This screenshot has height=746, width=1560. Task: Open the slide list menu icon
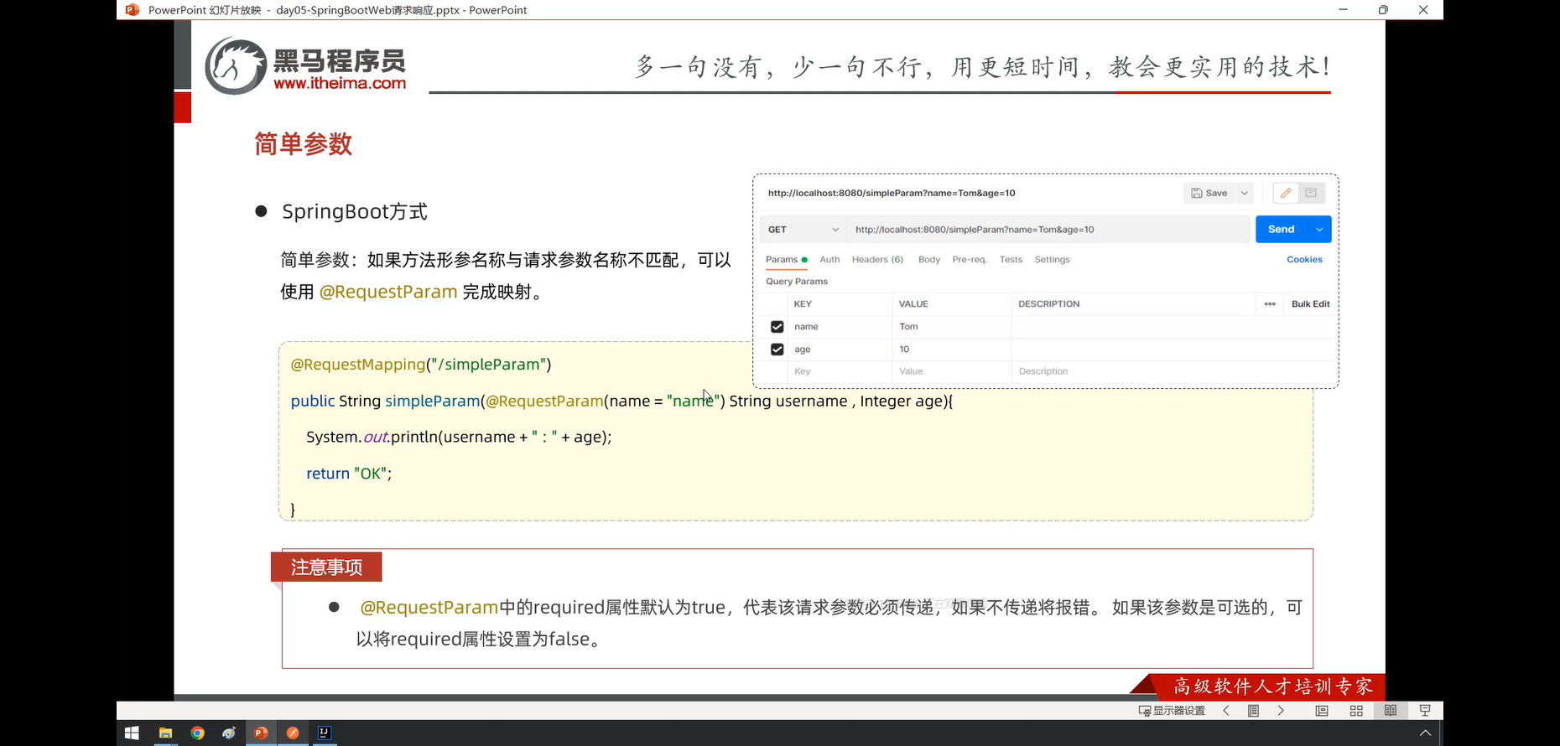click(x=1253, y=711)
